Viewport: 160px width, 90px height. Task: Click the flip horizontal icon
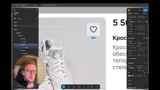[x=141, y=34]
